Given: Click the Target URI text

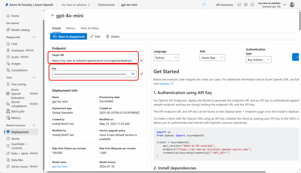Looking at the screenshot, I should (x=93, y=60).
